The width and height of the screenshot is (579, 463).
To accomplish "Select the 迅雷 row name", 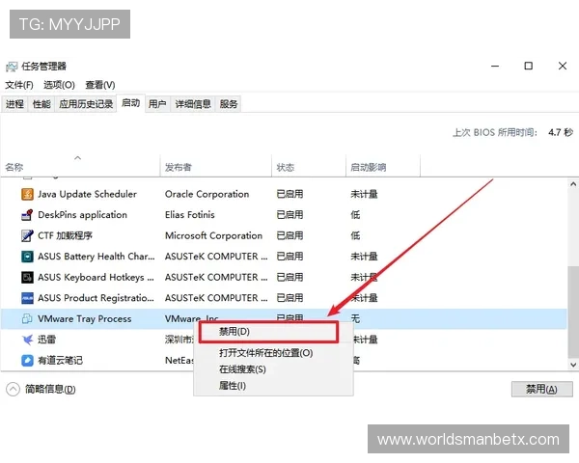I will click(x=46, y=340).
